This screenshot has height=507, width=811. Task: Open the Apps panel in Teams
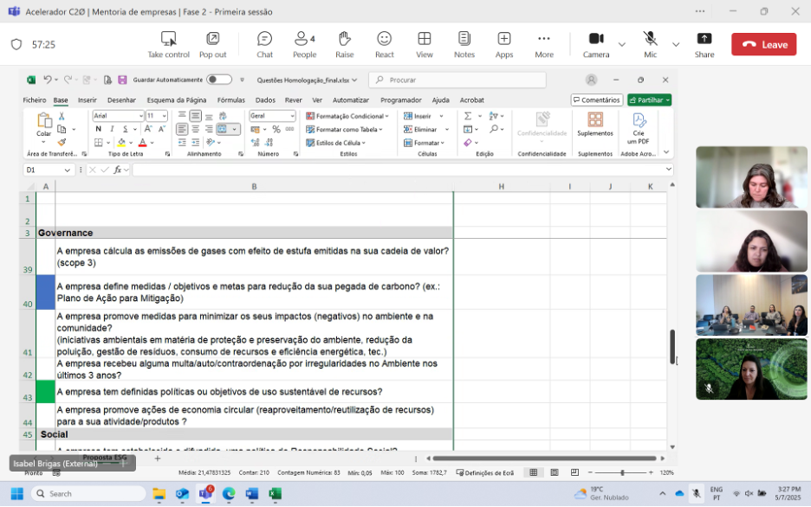(504, 44)
